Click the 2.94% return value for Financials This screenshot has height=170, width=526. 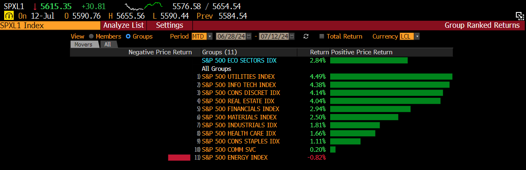pyautogui.click(x=318, y=109)
